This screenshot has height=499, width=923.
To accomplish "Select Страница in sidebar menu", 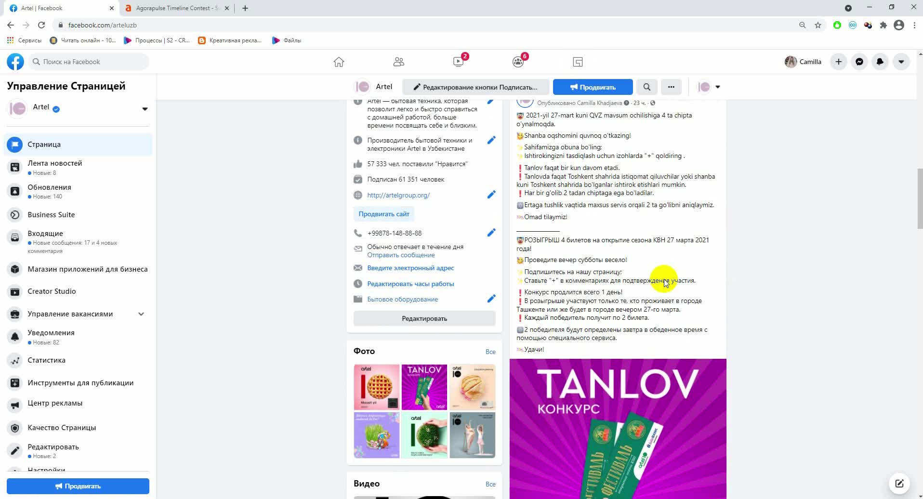I will coord(78,144).
